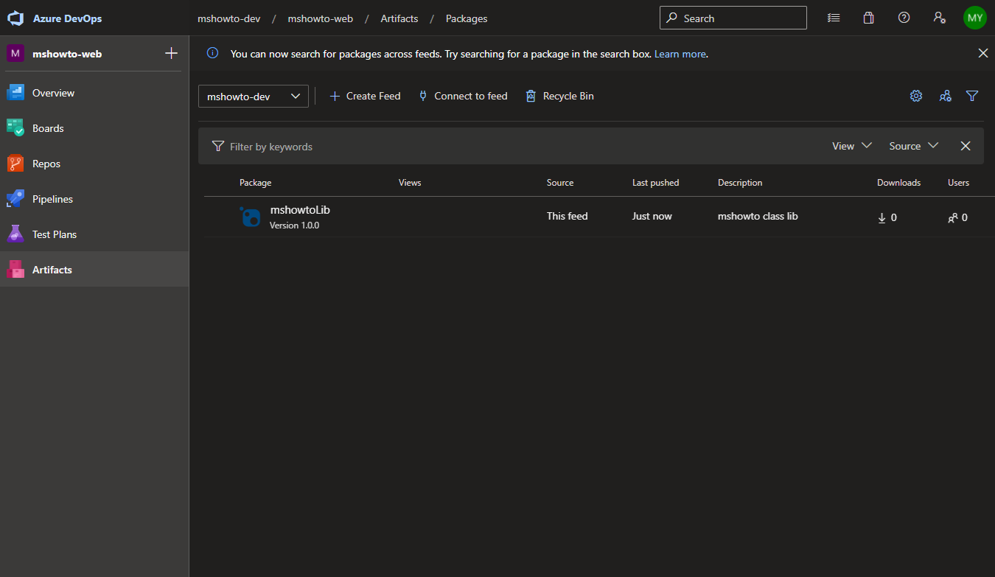
Task: Click the Users column header
Action: tap(958, 183)
